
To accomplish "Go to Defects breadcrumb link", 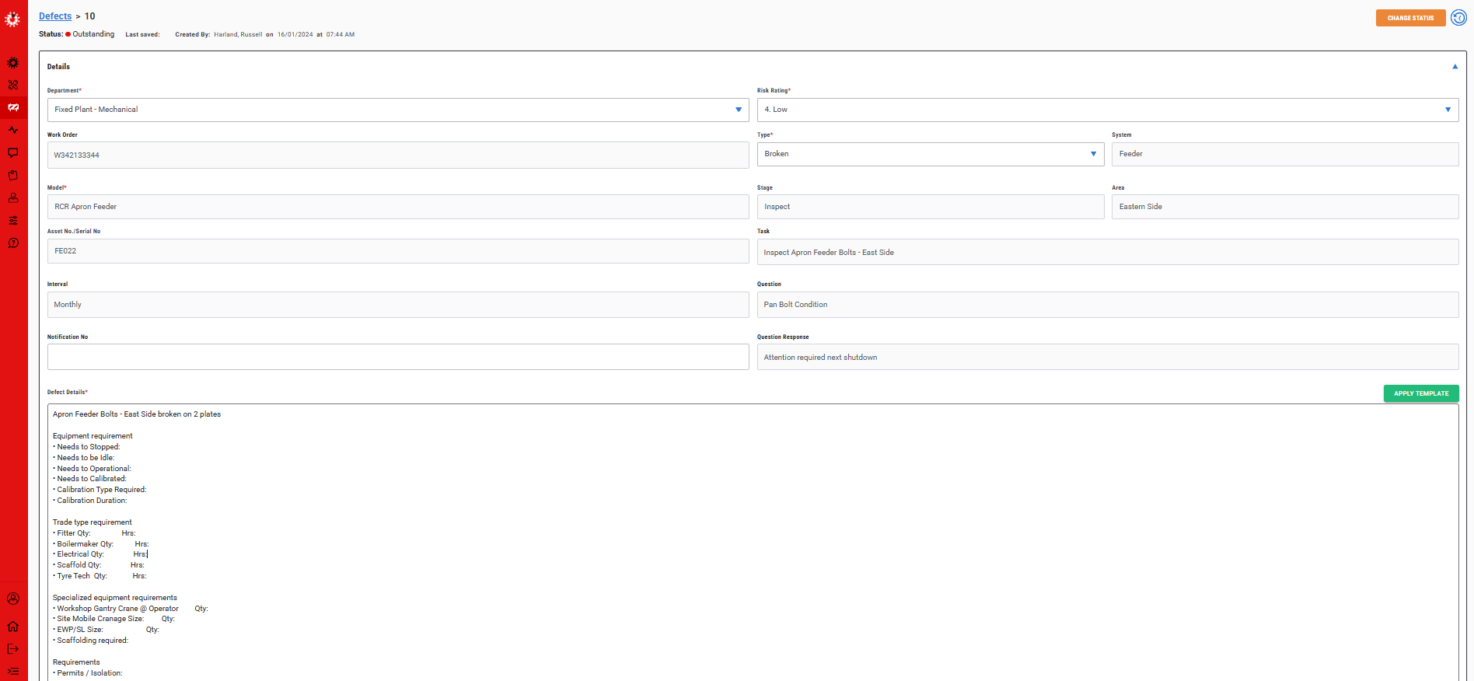I will tap(55, 16).
